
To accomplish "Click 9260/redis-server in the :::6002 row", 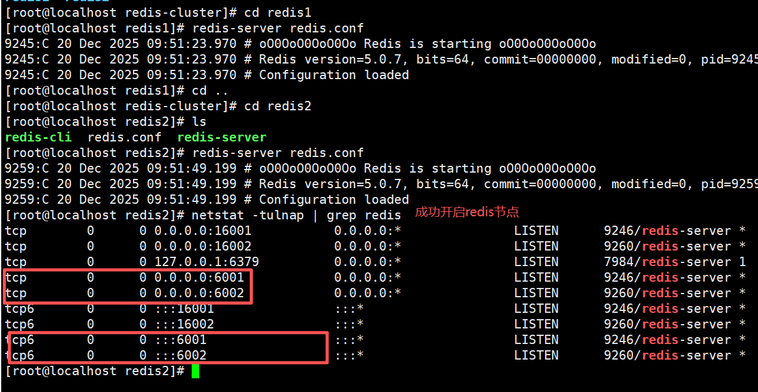I will pyautogui.click(x=667, y=355).
